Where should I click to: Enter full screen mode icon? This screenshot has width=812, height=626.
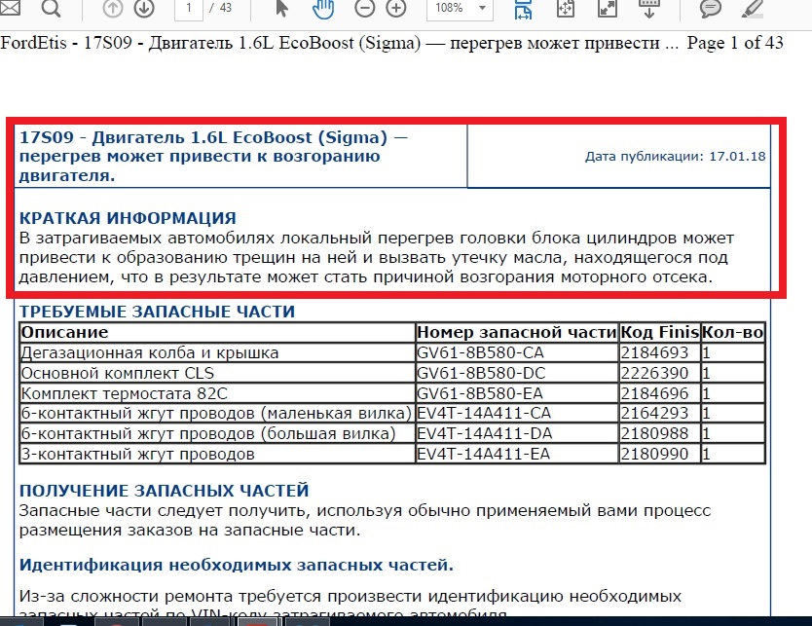coord(607,8)
